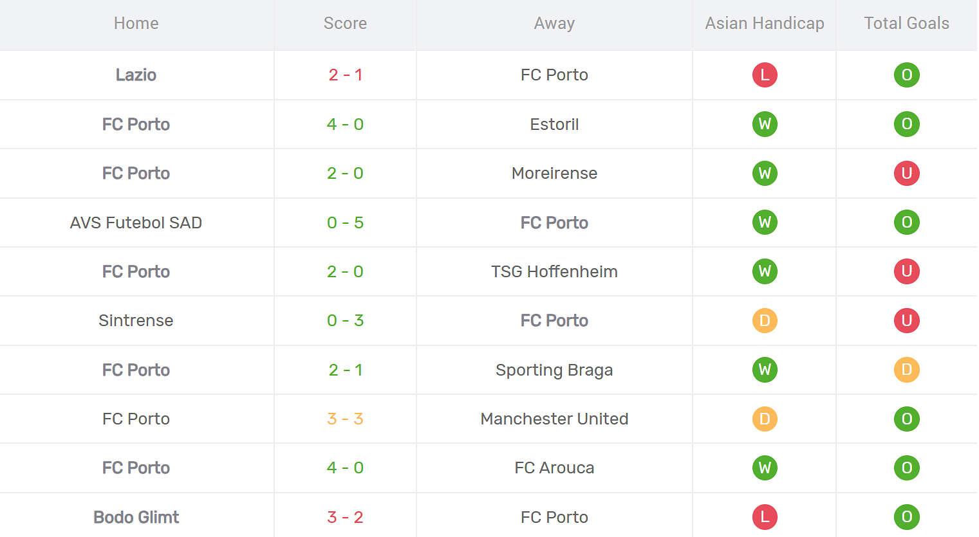Click the red L badge in Bodo Glimt row
Screen dimensions: 979x537
pyautogui.click(x=765, y=517)
